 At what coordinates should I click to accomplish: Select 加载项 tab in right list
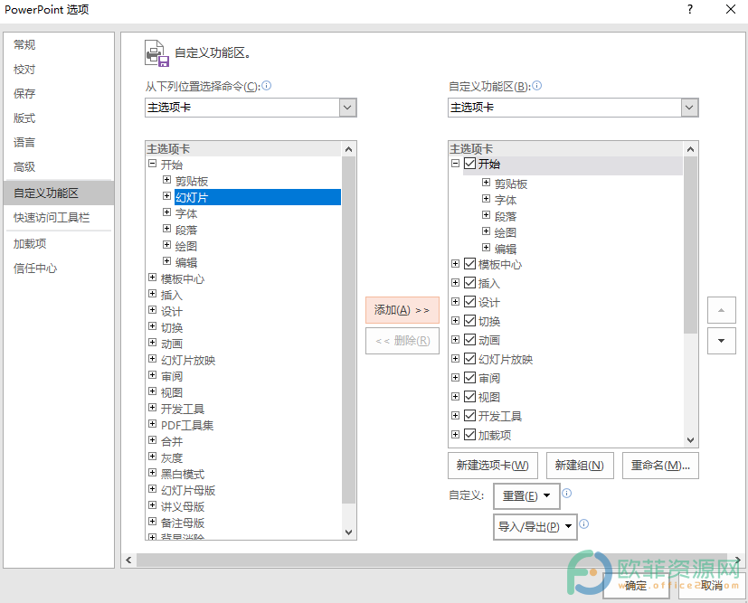click(x=495, y=435)
